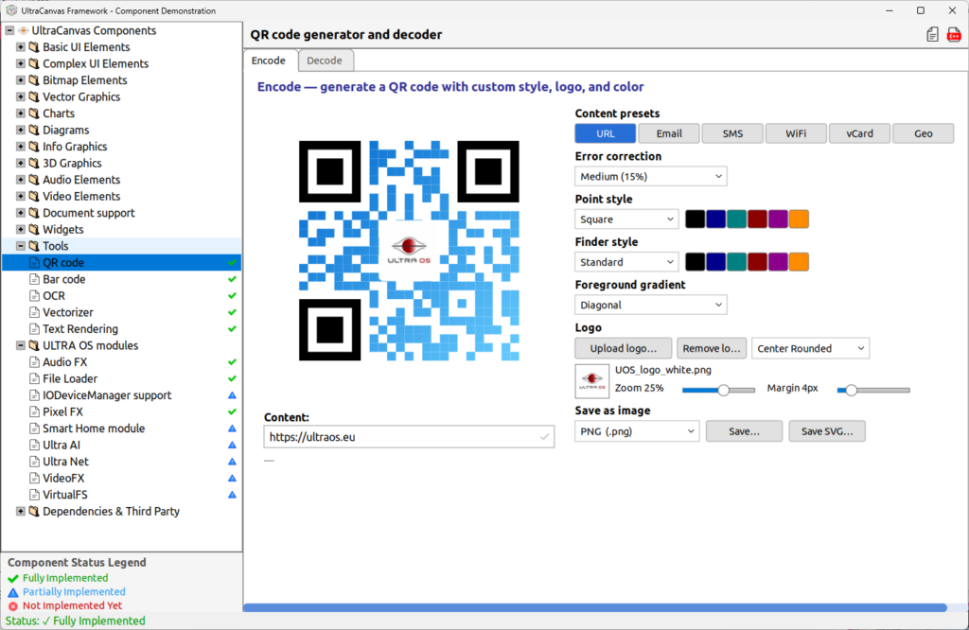
Task: Click the Bar code document icon
Action: [35, 279]
